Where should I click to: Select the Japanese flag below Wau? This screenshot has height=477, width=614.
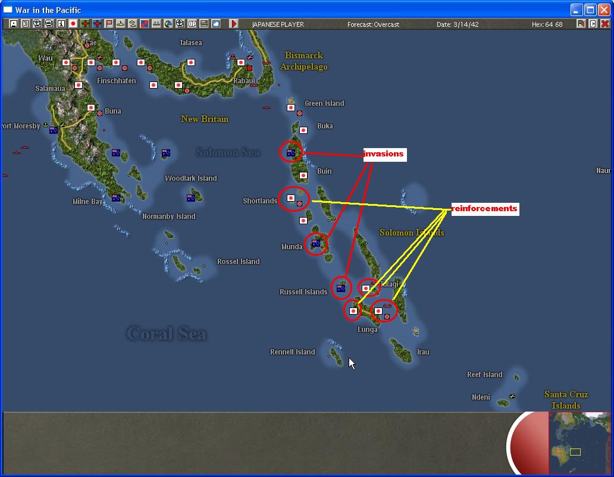tap(66, 62)
